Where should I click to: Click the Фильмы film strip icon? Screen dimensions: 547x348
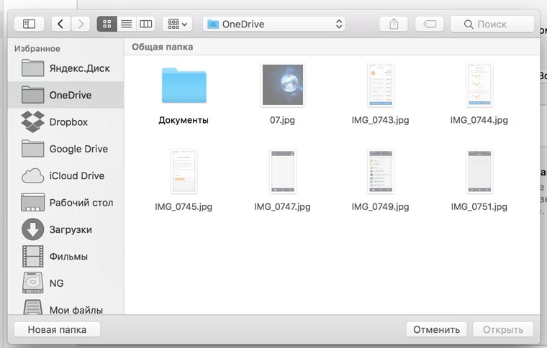coord(33,257)
